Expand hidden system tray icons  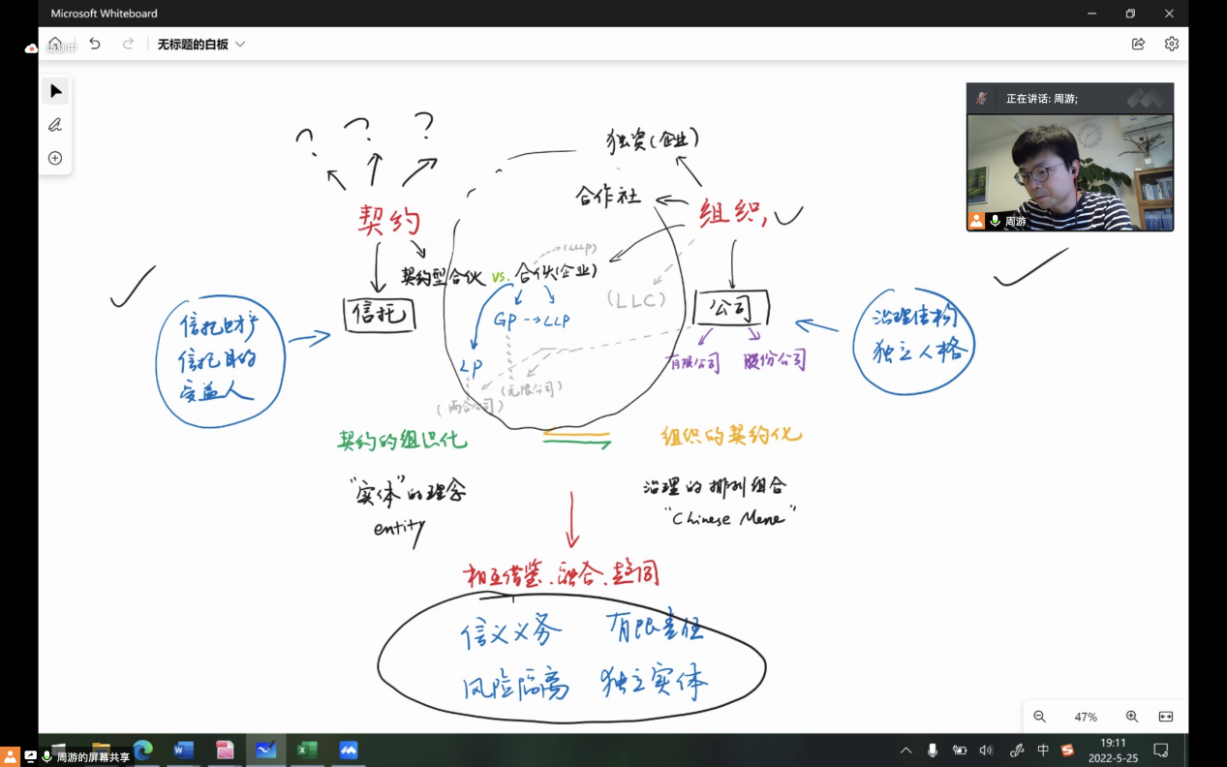click(905, 750)
